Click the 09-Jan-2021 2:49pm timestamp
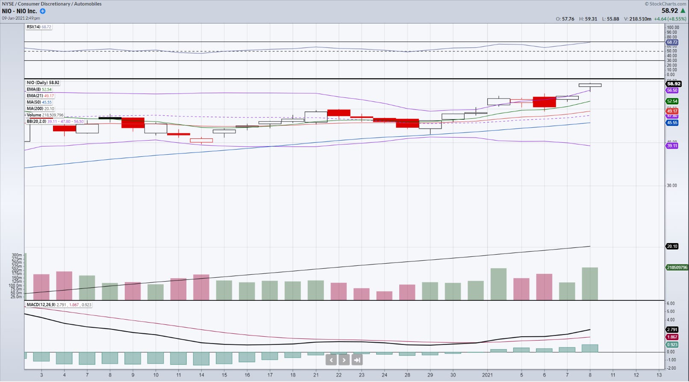Image resolution: width=689 pixels, height=382 pixels. [x=21, y=18]
